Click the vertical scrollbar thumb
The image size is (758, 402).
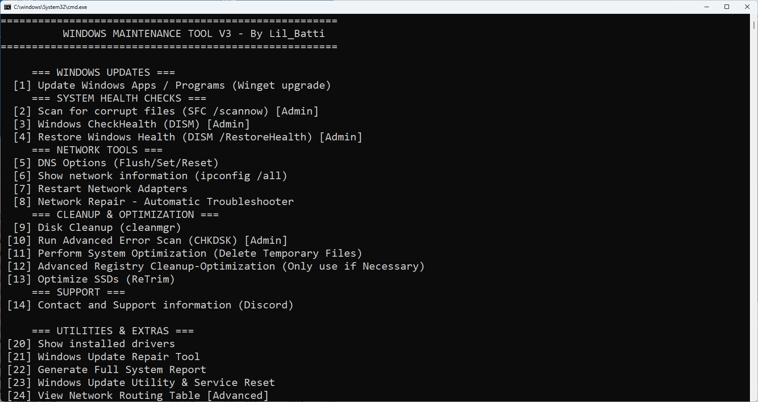pos(754,25)
